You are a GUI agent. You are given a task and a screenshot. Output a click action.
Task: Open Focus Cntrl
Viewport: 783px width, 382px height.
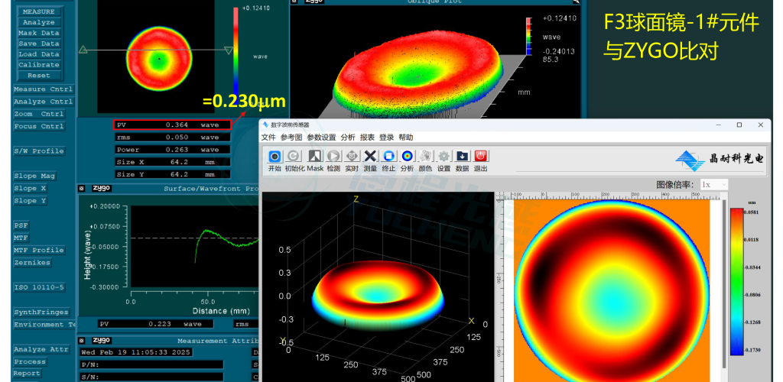(39, 127)
